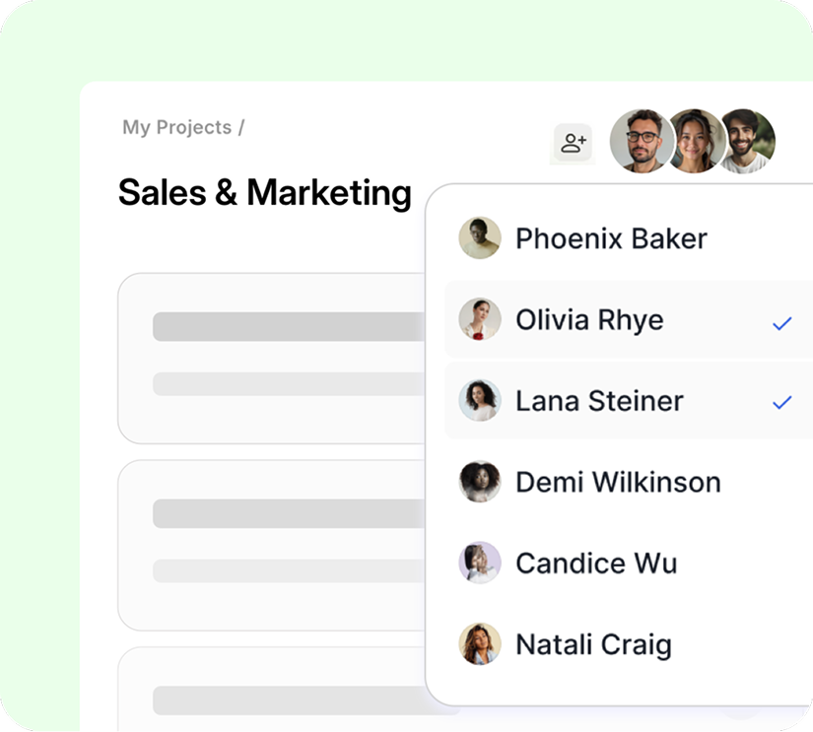Click Lana Steiner's avatar photo
Screen dimensions: 813x732
coord(480,401)
